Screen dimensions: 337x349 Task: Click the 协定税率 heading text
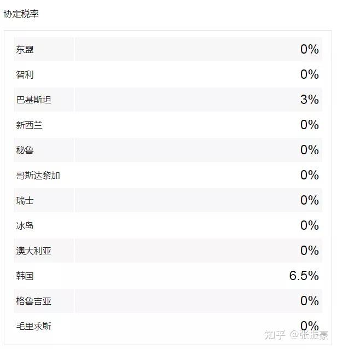21,14
